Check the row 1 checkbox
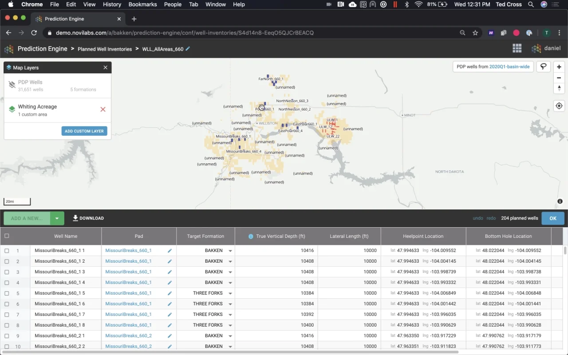 click(7, 251)
